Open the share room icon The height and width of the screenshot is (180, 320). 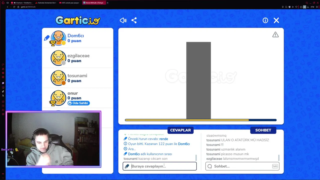pos(134,20)
